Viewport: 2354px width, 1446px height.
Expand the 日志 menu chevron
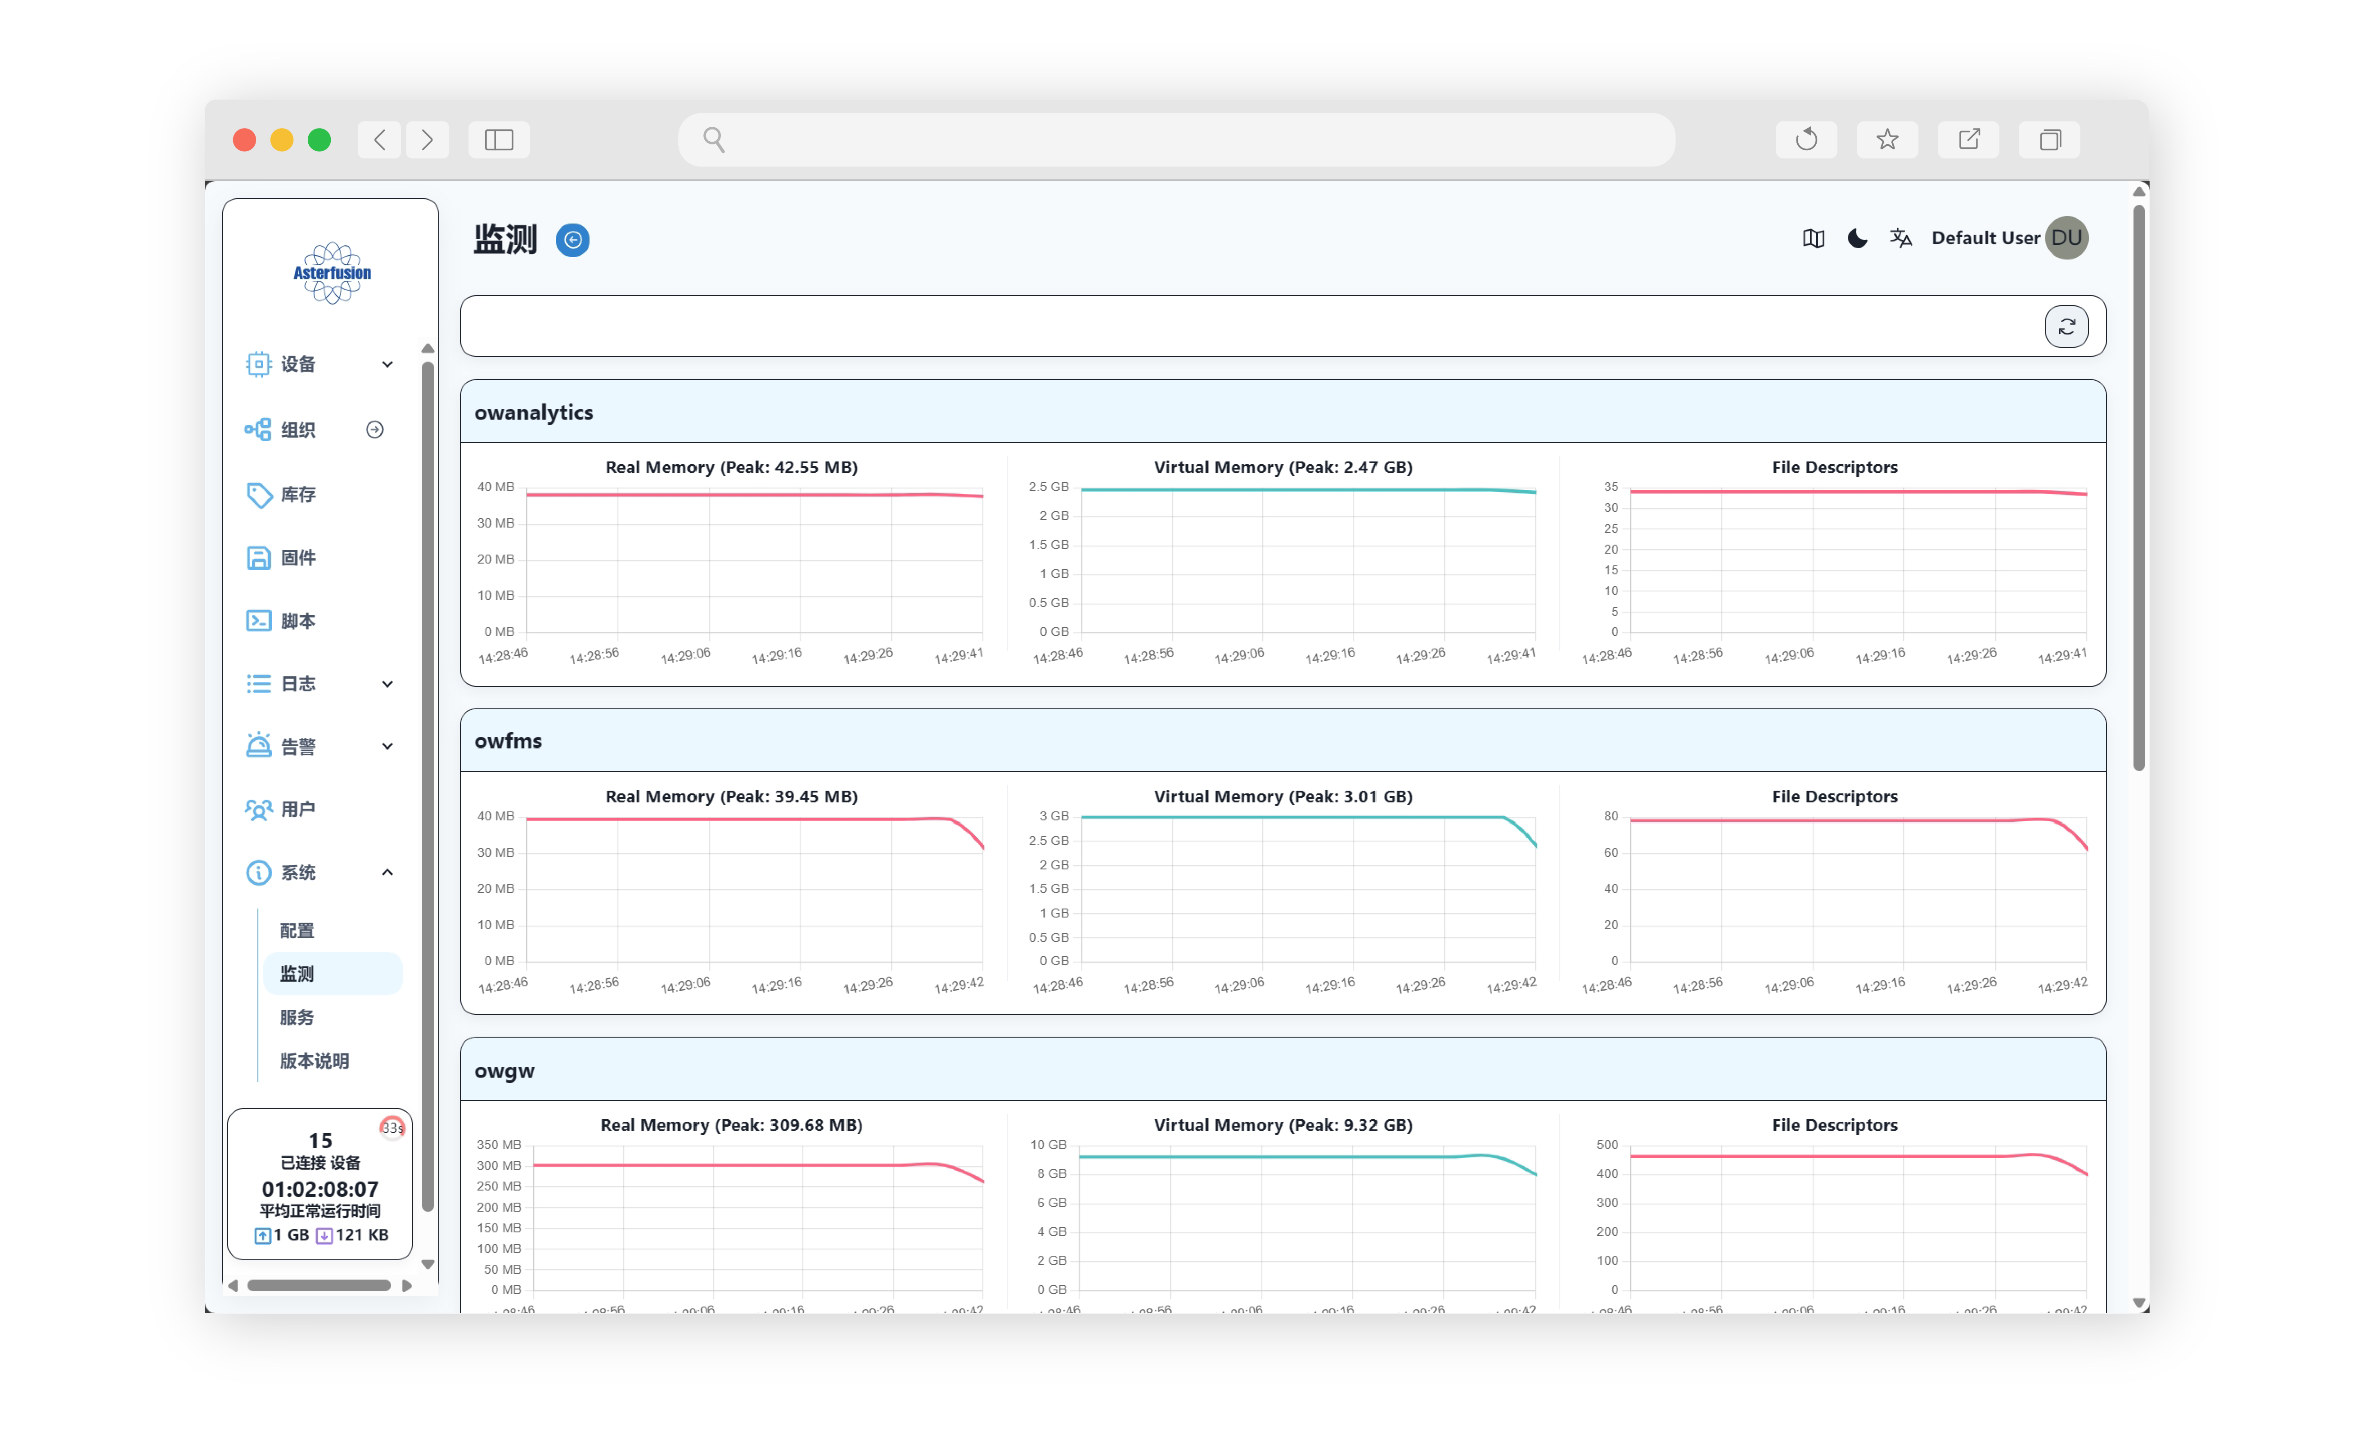tap(387, 684)
